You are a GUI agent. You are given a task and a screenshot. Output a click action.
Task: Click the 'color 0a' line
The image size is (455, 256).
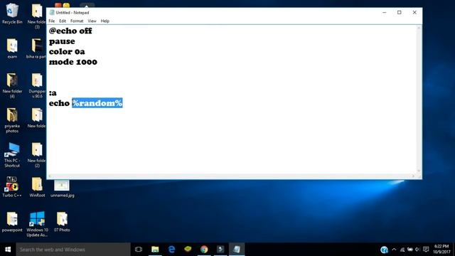[67, 52]
